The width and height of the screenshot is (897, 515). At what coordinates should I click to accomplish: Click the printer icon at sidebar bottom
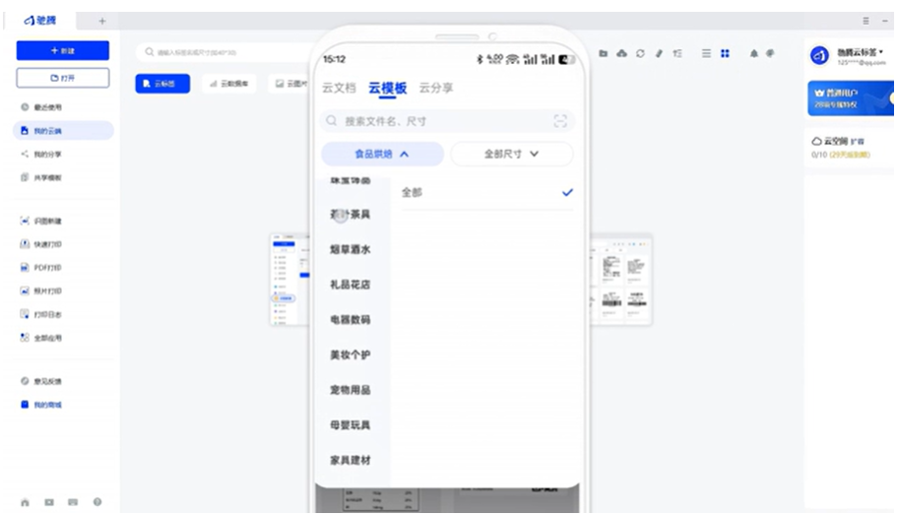(x=73, y=502)
